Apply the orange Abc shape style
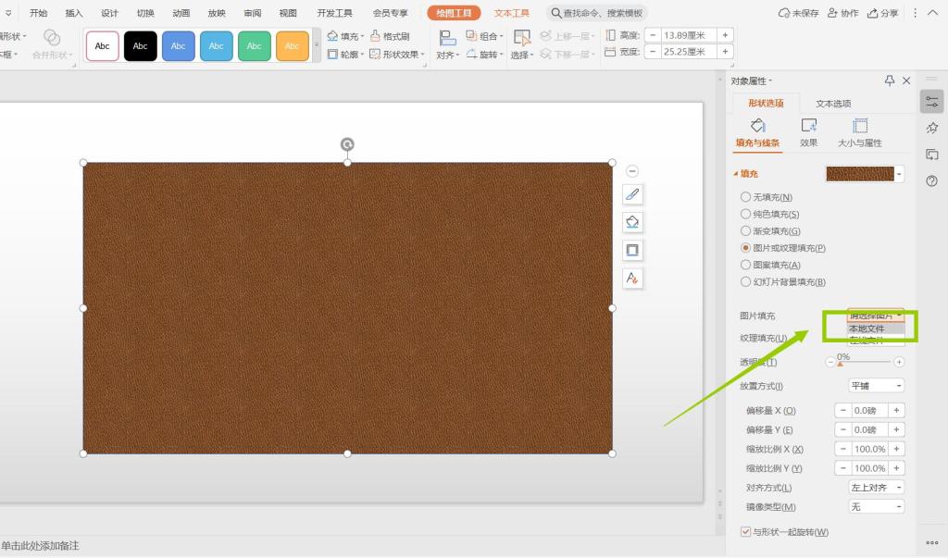Screen dimensions: 948x558 point(293,46)
